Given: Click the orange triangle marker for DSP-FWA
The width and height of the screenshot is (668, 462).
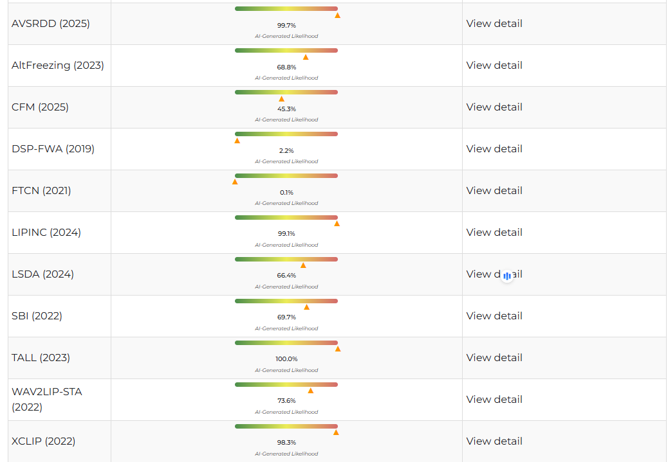Looking at the screenshot, I should 237,140.
